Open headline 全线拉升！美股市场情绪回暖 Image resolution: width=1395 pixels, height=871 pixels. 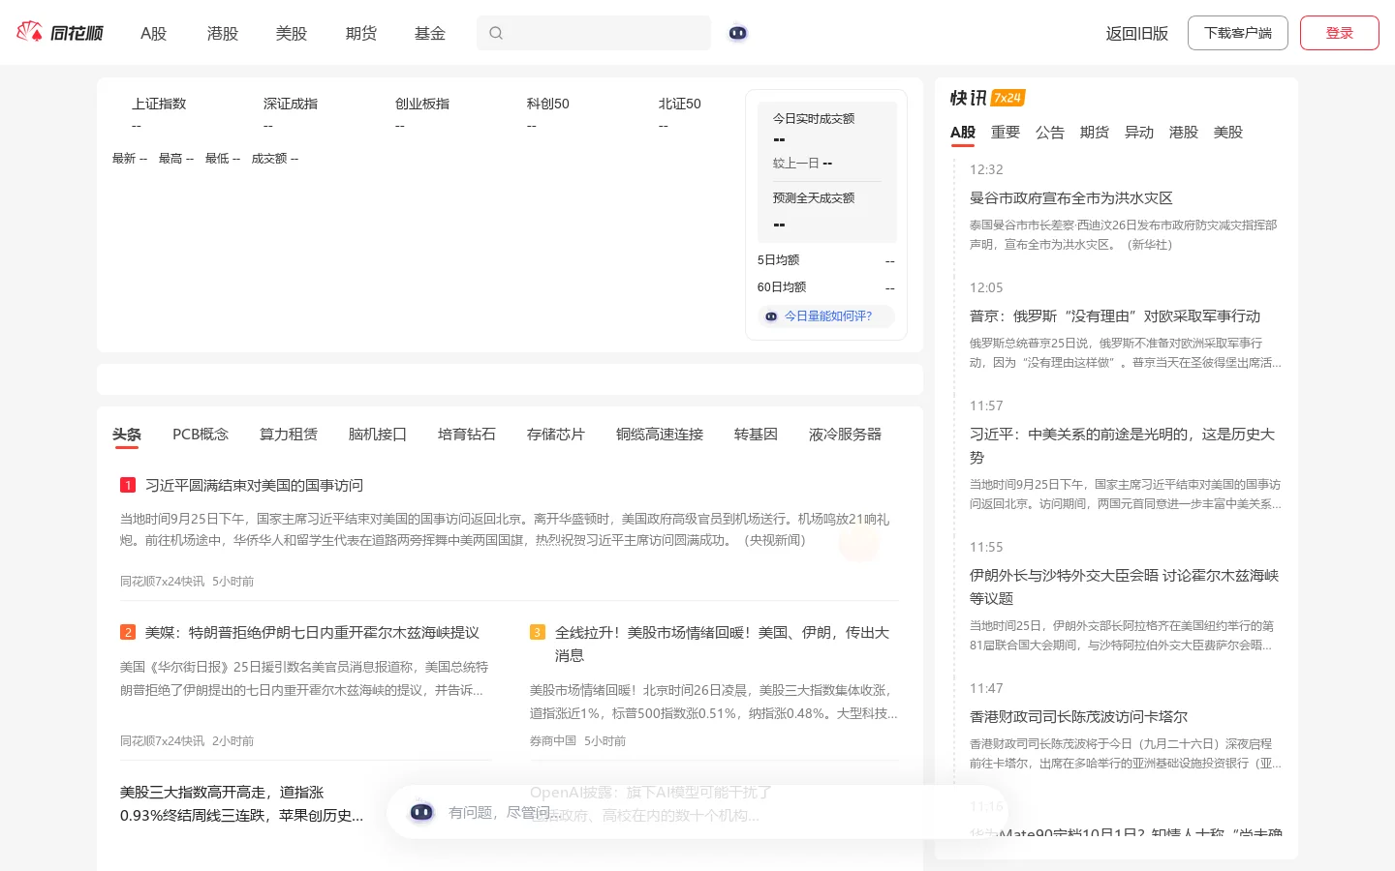coord(722,644)
